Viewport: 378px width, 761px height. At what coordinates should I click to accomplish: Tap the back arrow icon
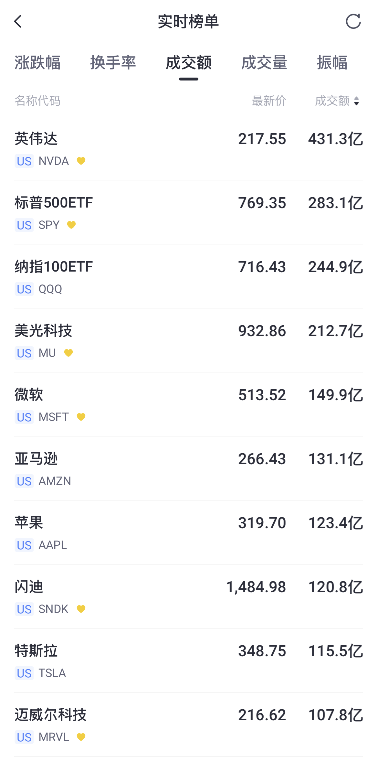tap(18, 22)
